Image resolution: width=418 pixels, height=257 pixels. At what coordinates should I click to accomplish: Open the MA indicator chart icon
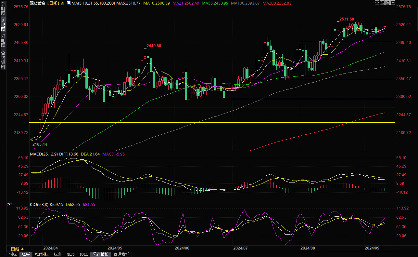click(x=68, y=3)
